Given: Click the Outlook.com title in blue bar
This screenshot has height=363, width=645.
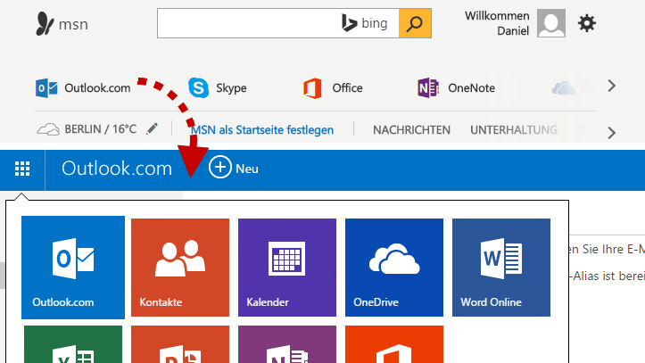Looking at the screenshot, I should 117,169.
